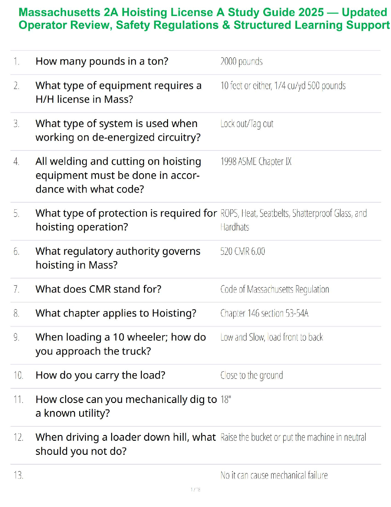Click the green study guide title heading
This screenshot has height=507, width=391.
click(x=204, y=19)
